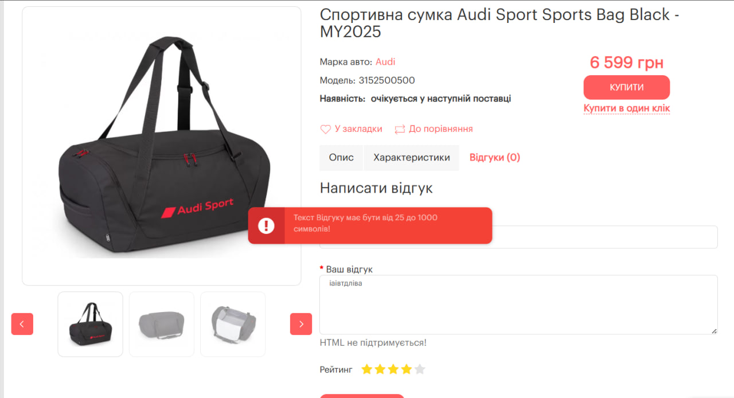
Task: Click the exclamation icon in error alert
Action: pos(266,225)
